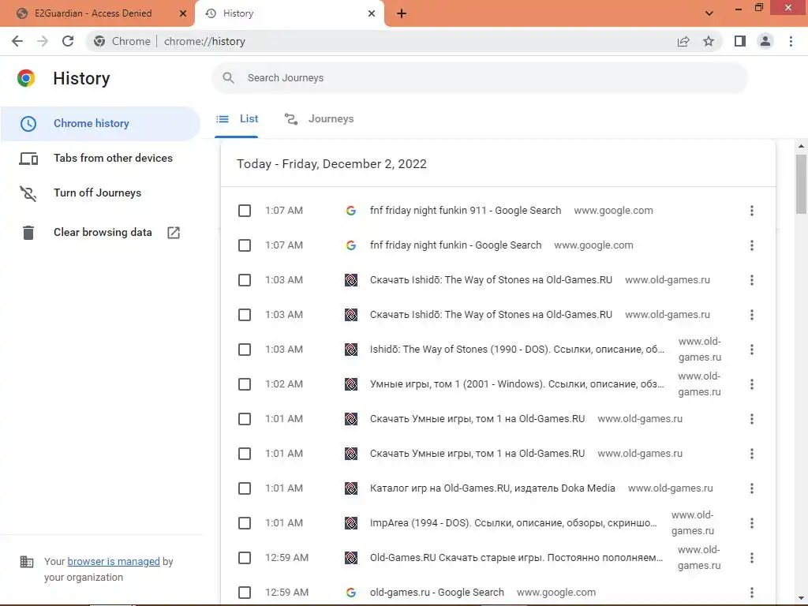This screenshot has height=606, width=808.
Task: Click the external link icon next to Clear browsing data
Action: point(174,233)
